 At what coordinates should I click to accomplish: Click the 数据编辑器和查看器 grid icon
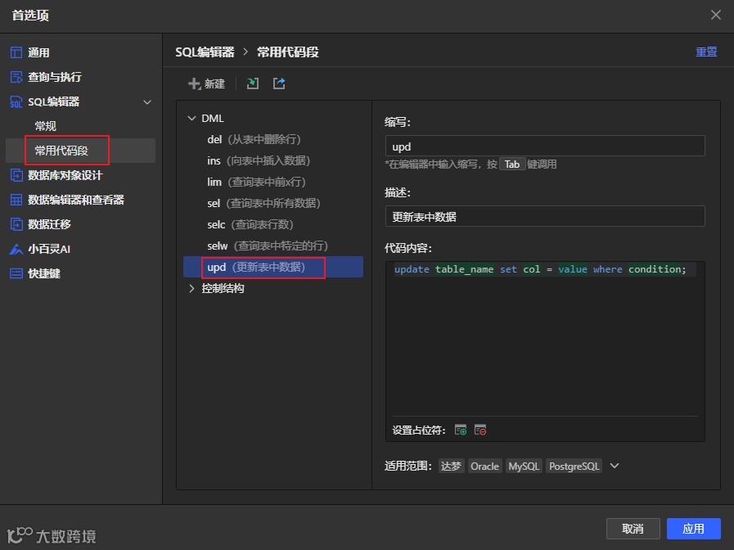pos(16,200)
